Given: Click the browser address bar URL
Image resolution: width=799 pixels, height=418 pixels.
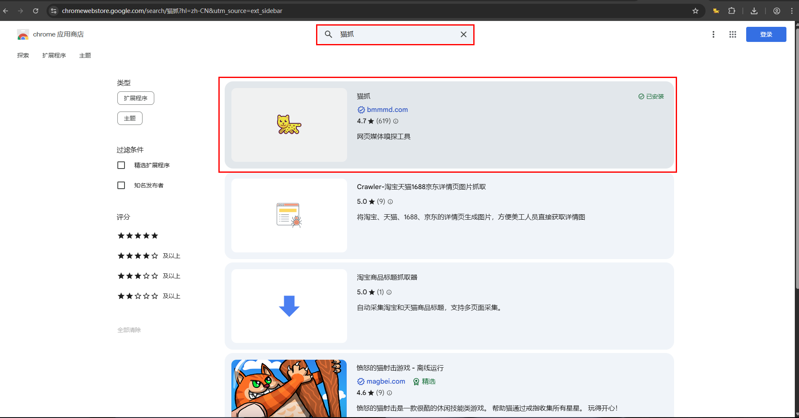Looking at the screenshot, I should pyautogui.click(x=172, y=11).
